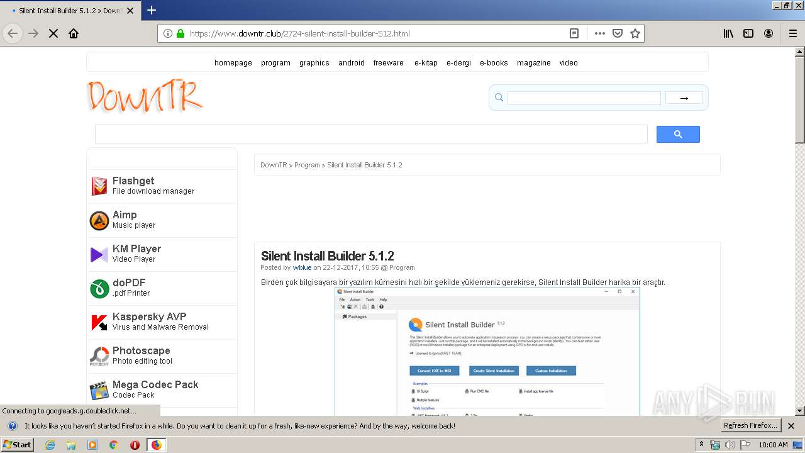
Task: Open the Flashget title link
Action: click(x=133, y=181)
